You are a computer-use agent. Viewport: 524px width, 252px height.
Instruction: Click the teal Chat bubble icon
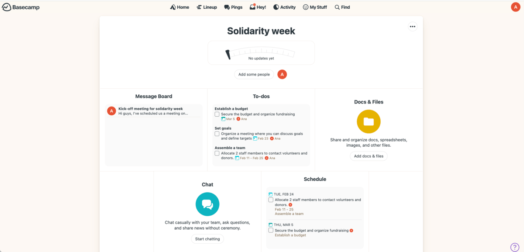[207, 204]
